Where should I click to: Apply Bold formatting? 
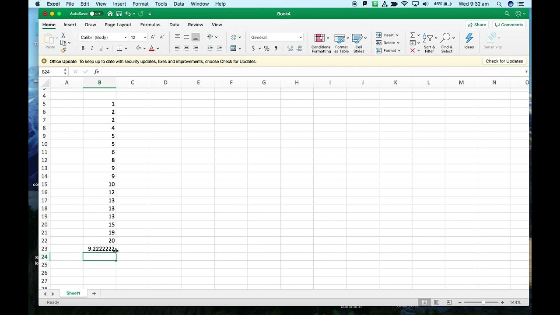[83, 48]
